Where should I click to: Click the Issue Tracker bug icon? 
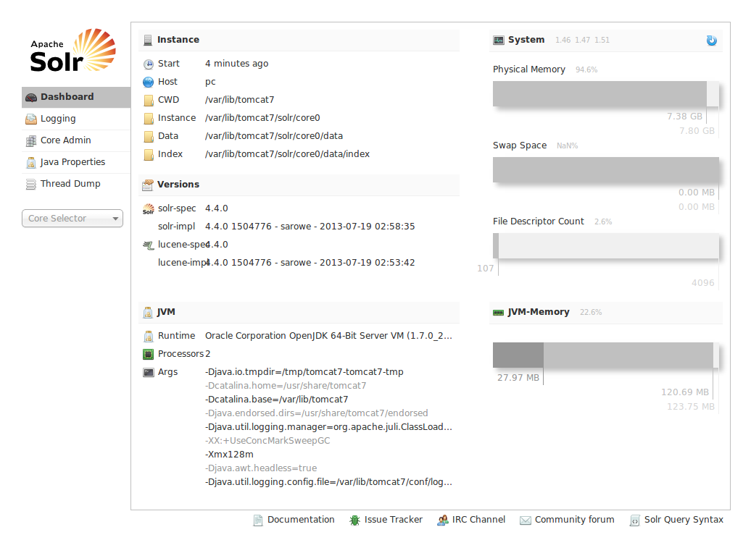354,520
